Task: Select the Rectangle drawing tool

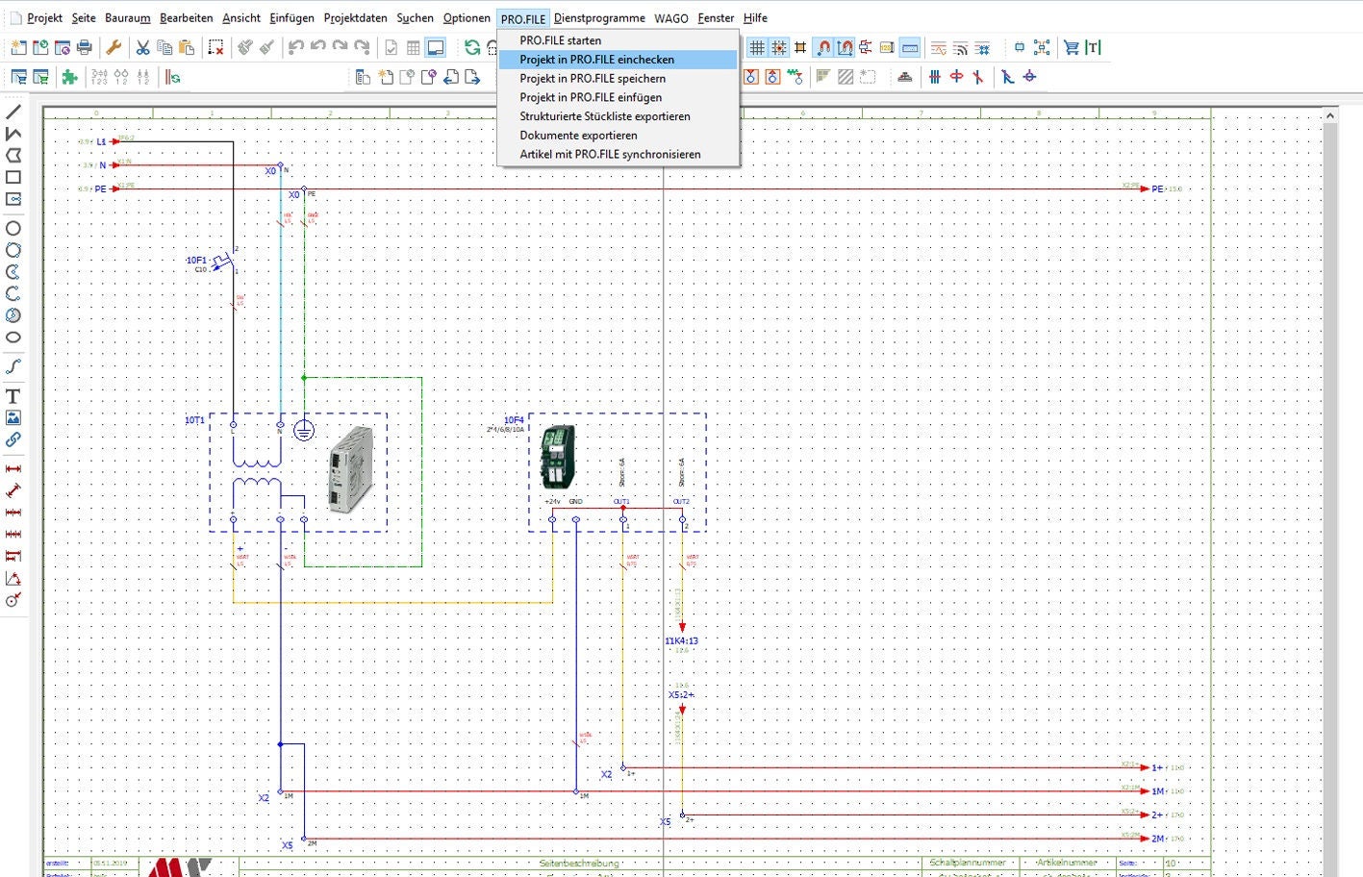Action: (x=13, y=177)
